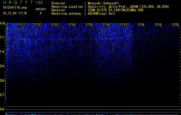Click the Ovserver label
This screenshot has width=181, height=115.
(x=58, y=3)
